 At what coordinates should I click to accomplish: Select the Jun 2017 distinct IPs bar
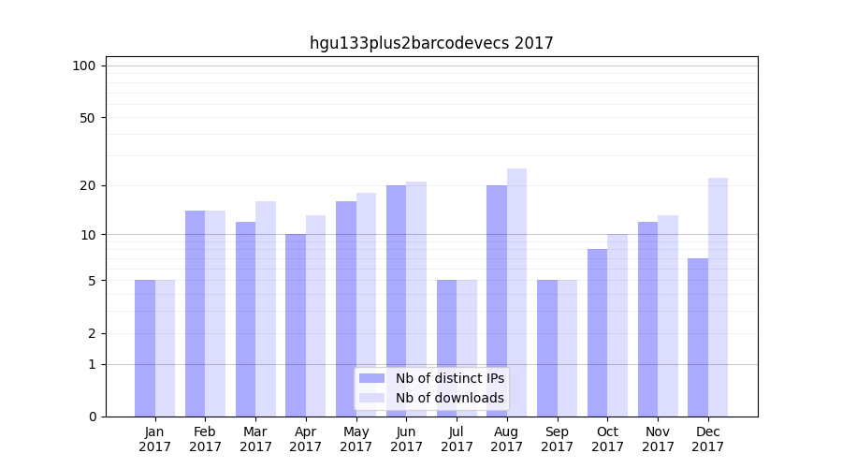(x=396, y=300)
